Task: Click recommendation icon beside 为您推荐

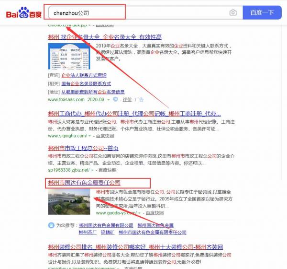Action: pyautogui.click(x=51, y=225)
